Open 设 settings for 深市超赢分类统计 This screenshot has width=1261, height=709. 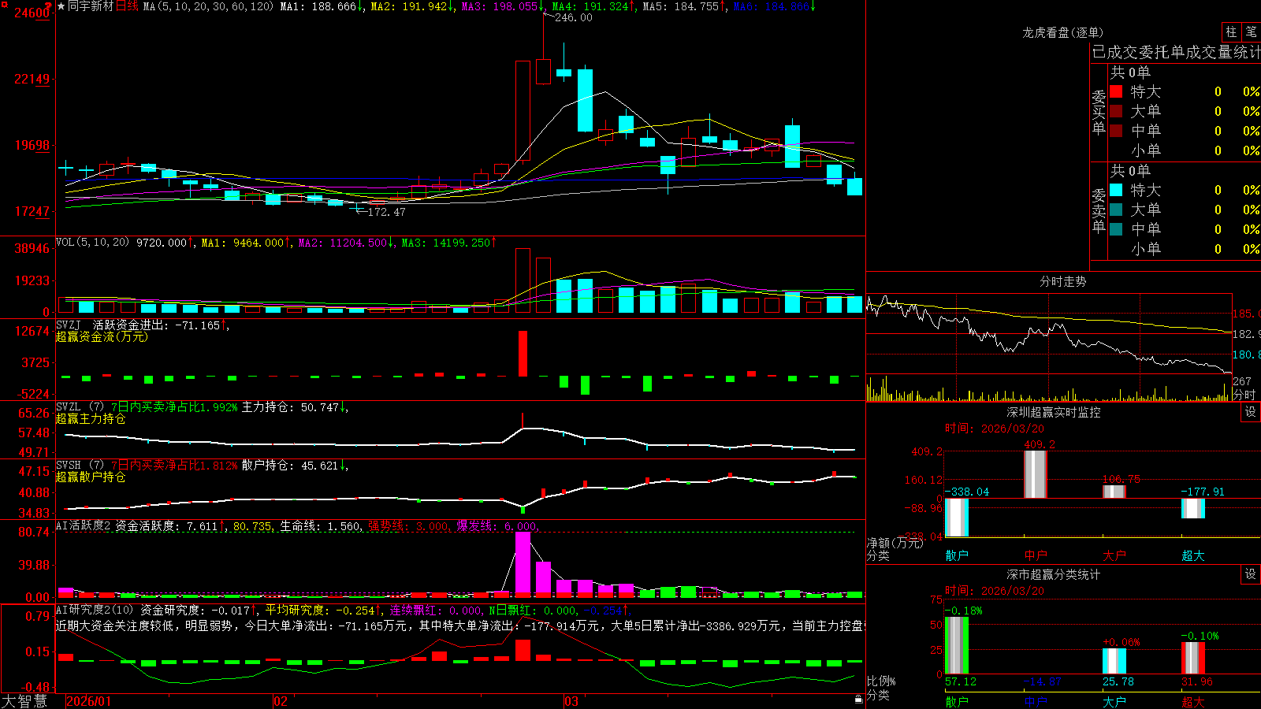(x=1251, y=574)
